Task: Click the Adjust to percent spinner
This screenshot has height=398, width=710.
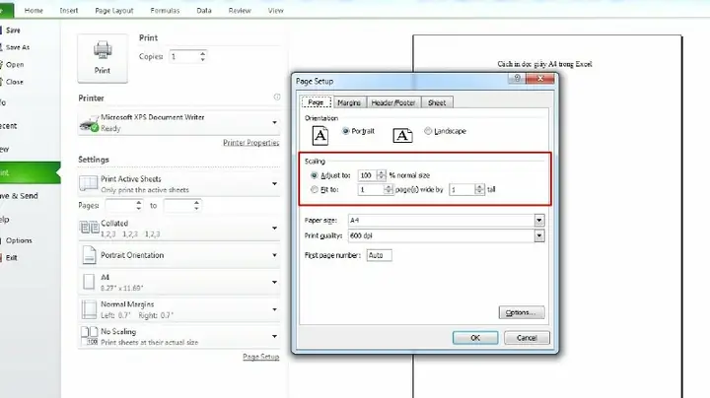Action: 382,175
